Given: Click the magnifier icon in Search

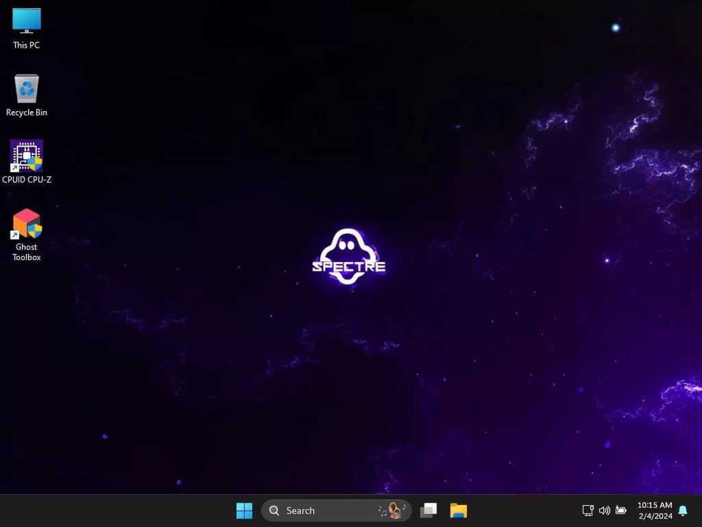Looking at the screenshot, I should coord(274,511).
